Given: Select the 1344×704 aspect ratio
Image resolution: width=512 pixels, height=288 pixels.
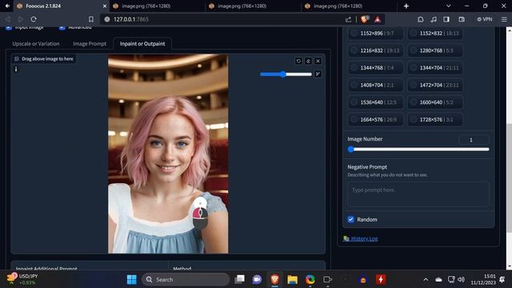Looking at the screenshot, I should coord(435,68).
